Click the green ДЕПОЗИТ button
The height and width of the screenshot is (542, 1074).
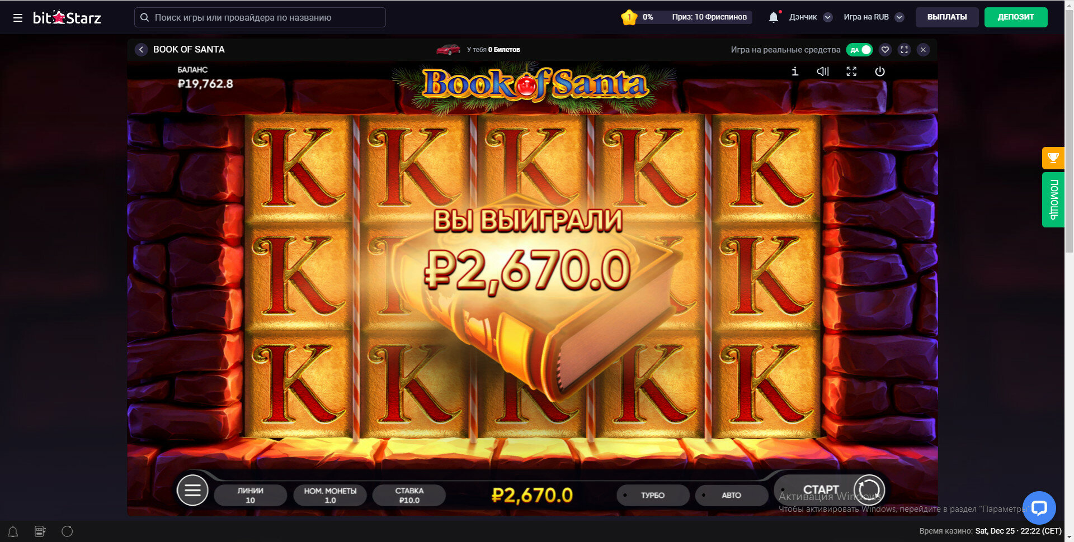click(x=1016, y=17)
